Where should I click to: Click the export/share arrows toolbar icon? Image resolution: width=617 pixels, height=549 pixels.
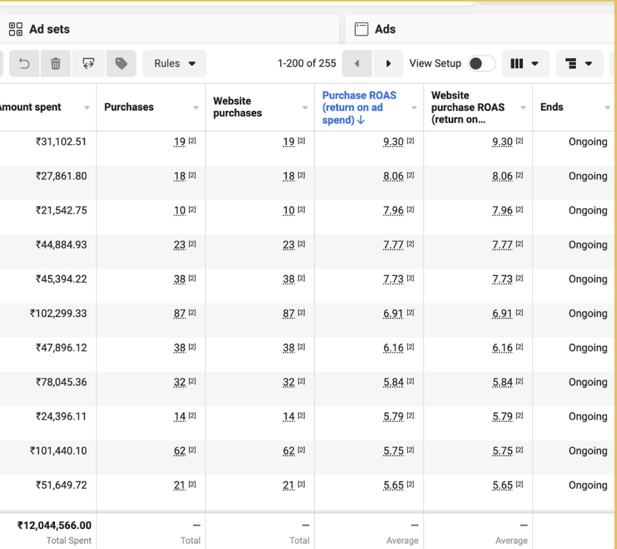click(89, 63)
